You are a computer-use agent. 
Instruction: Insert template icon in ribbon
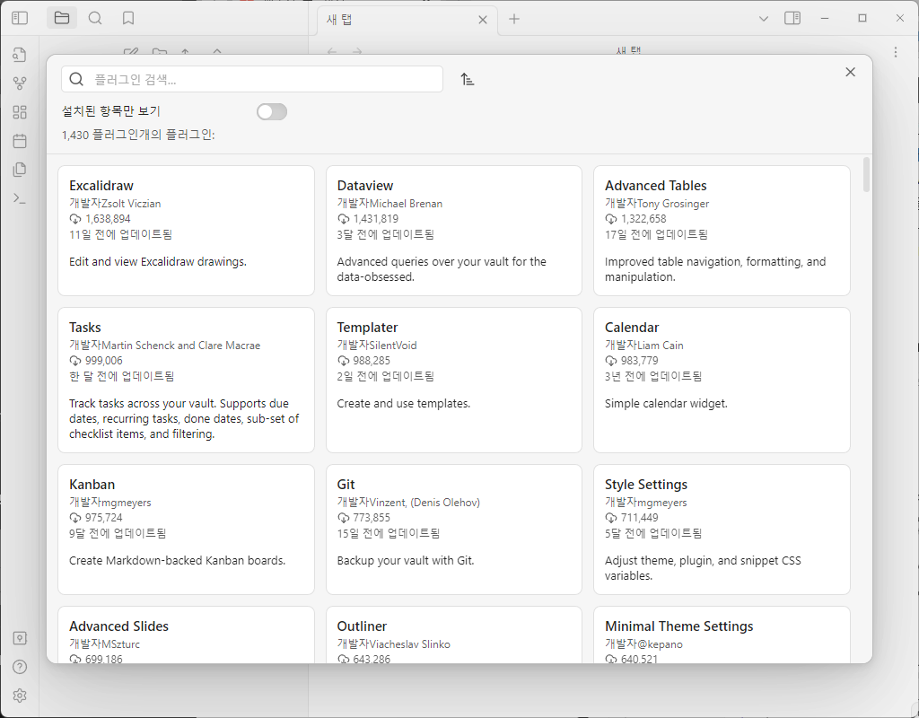(20, 170)
